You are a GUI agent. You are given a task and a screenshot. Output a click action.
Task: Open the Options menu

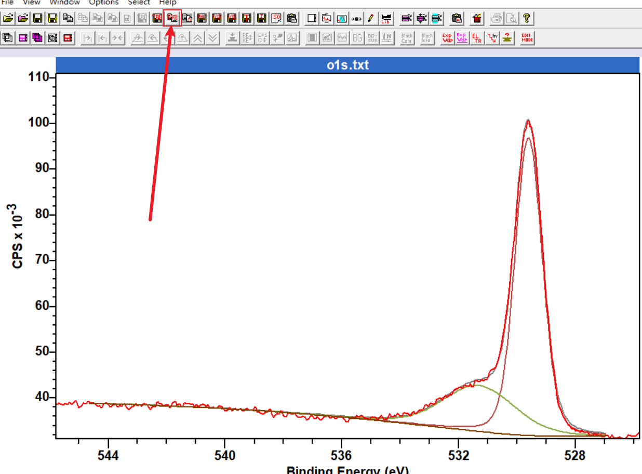tap(104, 3)
